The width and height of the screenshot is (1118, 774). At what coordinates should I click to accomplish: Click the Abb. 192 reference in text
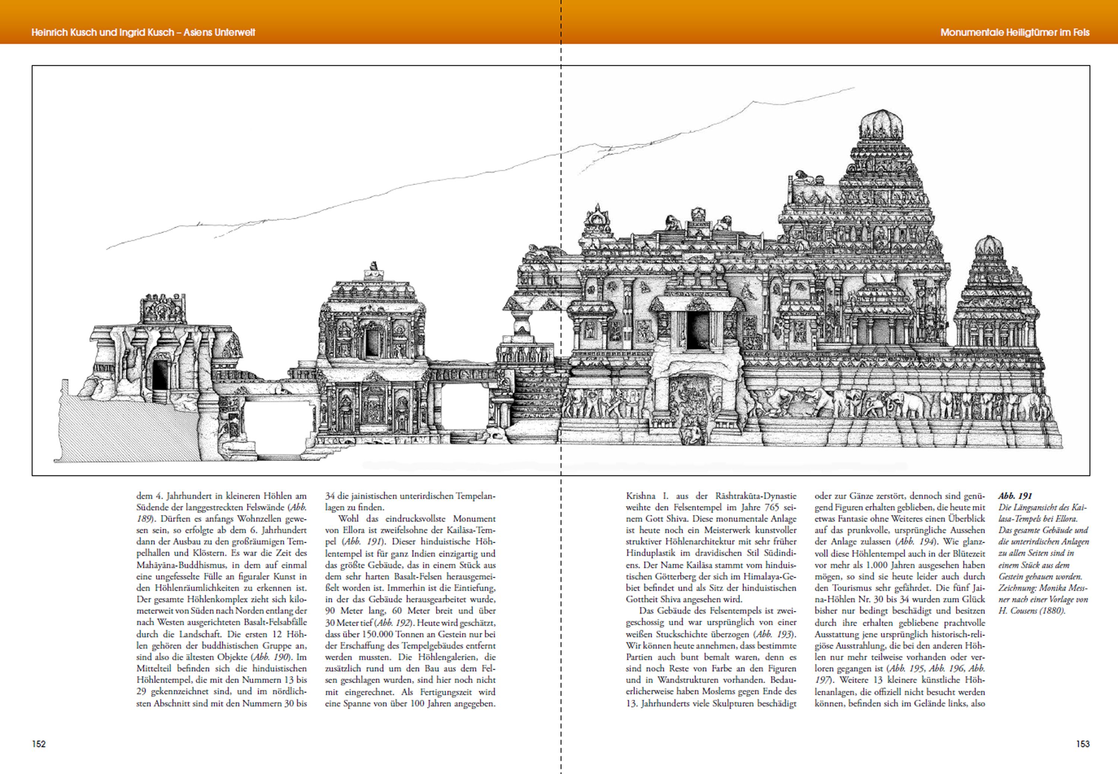tap(393, 623)
